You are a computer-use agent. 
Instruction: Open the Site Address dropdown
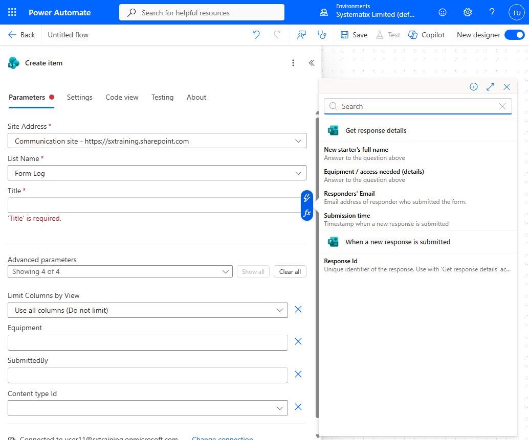pos(157,141)
